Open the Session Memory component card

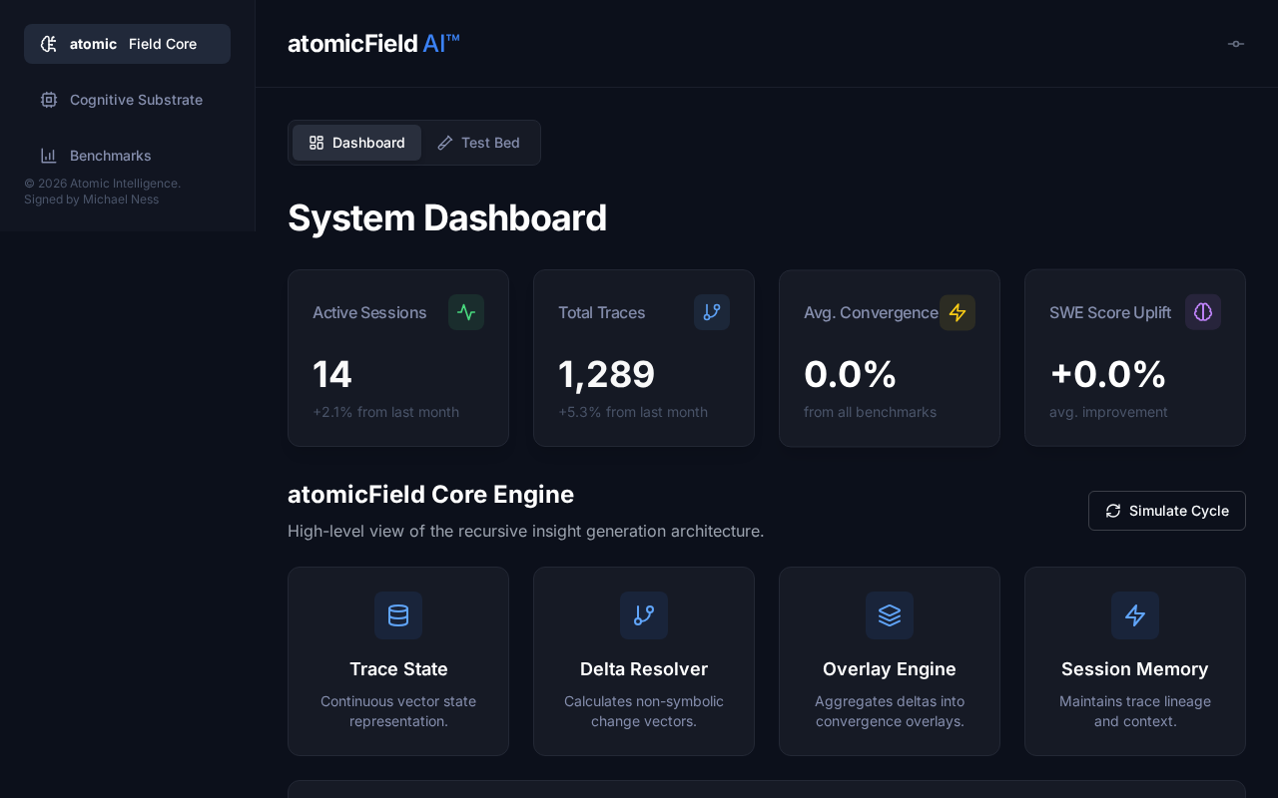(x=1135, y=661)
